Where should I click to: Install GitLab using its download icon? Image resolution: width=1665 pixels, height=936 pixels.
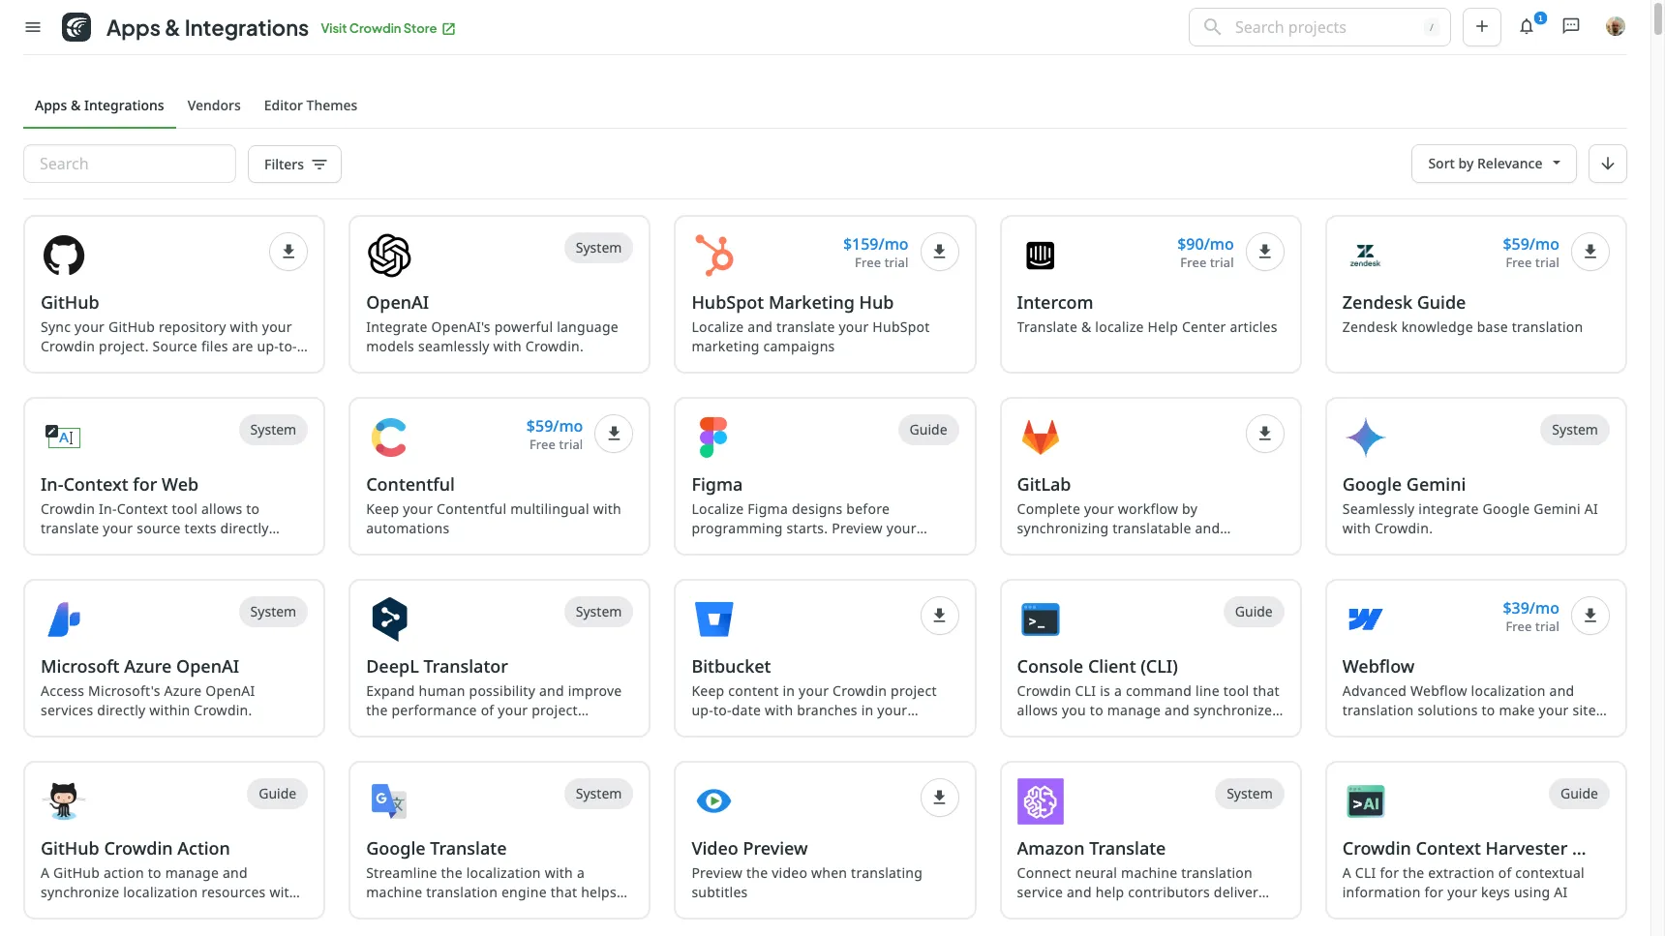coord(1264,434)
